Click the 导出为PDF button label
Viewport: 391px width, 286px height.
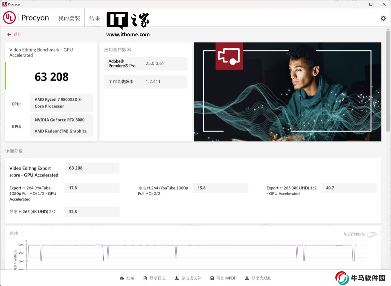tap(226, 278)
